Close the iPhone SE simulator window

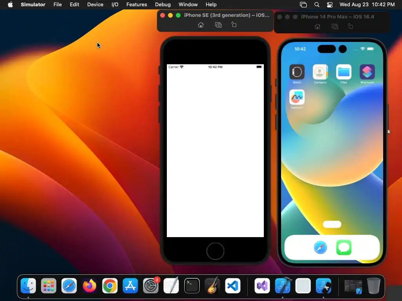tap(163, 15)
